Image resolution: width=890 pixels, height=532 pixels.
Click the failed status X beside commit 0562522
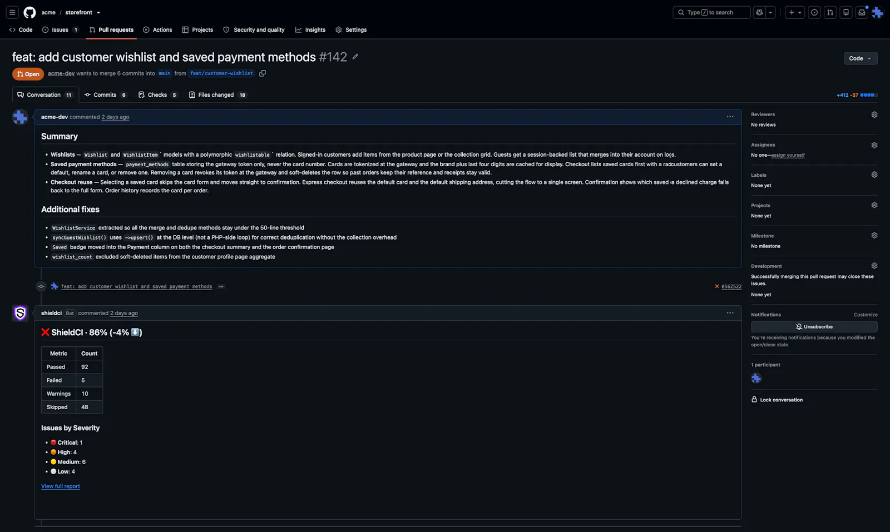(716, 286)
